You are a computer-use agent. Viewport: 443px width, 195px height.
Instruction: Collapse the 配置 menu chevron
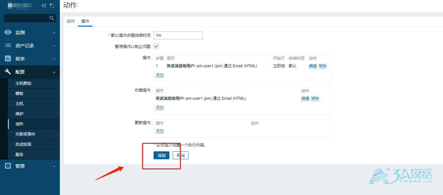pyautogui.click(x=54, y=72)
